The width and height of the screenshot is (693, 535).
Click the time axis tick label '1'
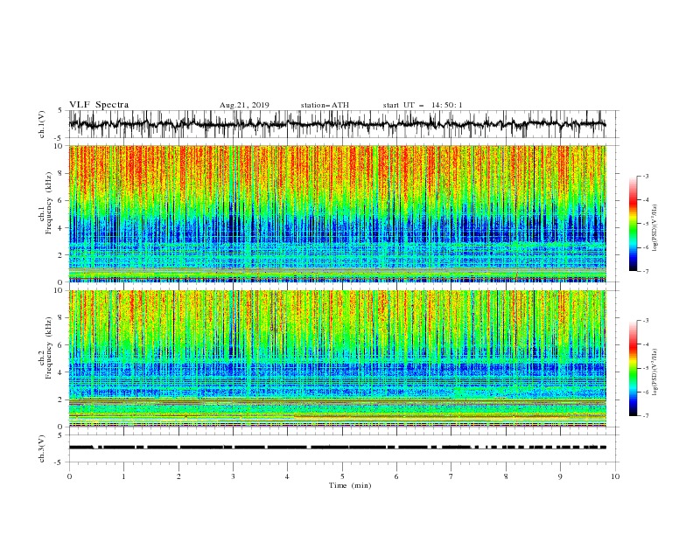[x=123, y=476]
